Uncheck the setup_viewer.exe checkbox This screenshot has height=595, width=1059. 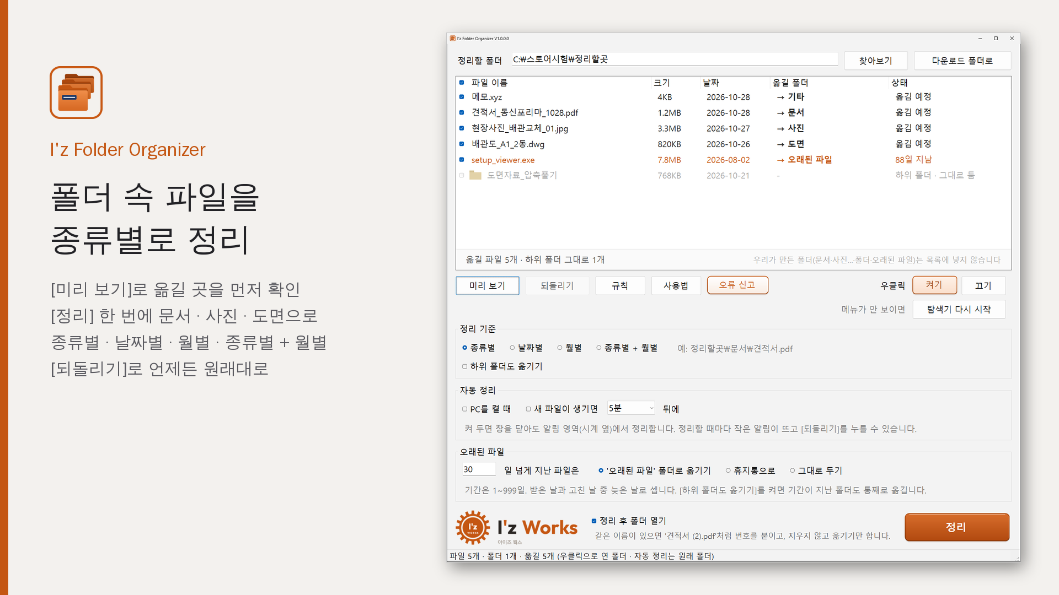click(462, 160)
